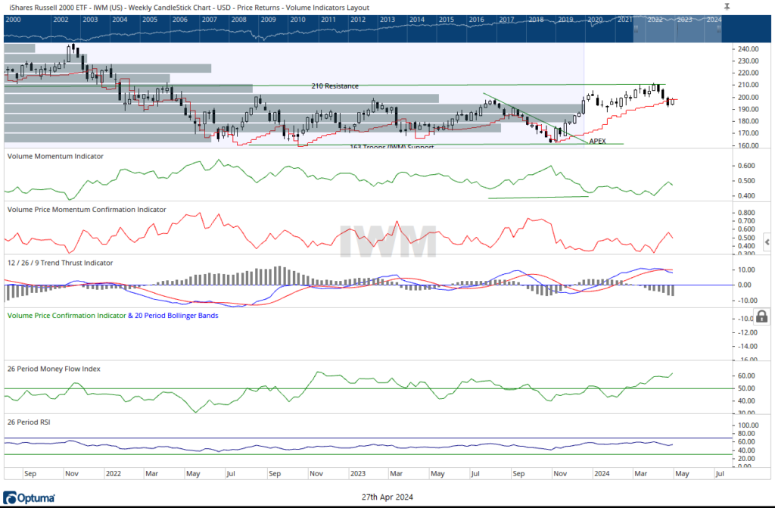
Task: Click the Volume Momentum Indicator label
Action: pos(55,156)
